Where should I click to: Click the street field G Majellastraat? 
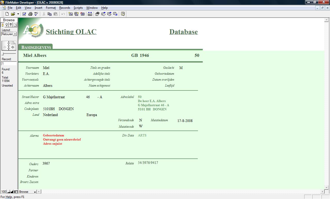(54, 97)
